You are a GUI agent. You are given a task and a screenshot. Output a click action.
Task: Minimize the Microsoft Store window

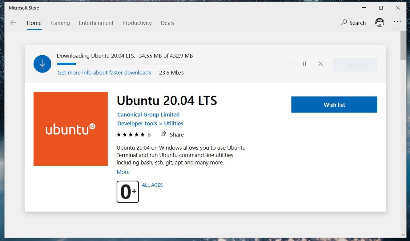click(364, 8)
